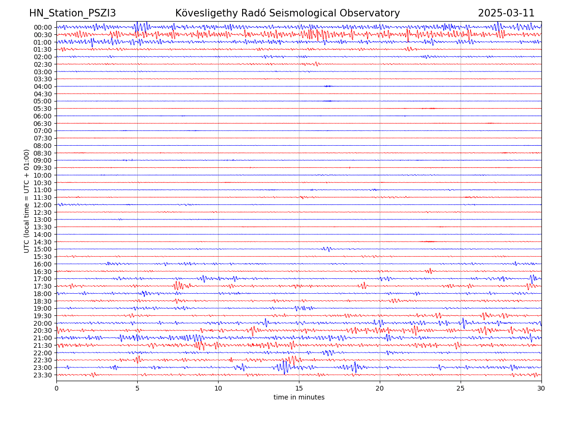Viewport: 564px width, 423px height.
Task: Click the 10 tick on the minutes axis
Action: click(x=218, y=388)
